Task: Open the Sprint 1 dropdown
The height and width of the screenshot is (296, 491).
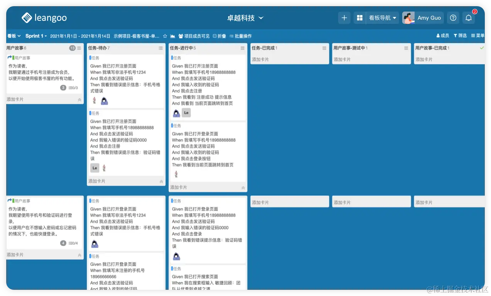Action: (36, 36)
